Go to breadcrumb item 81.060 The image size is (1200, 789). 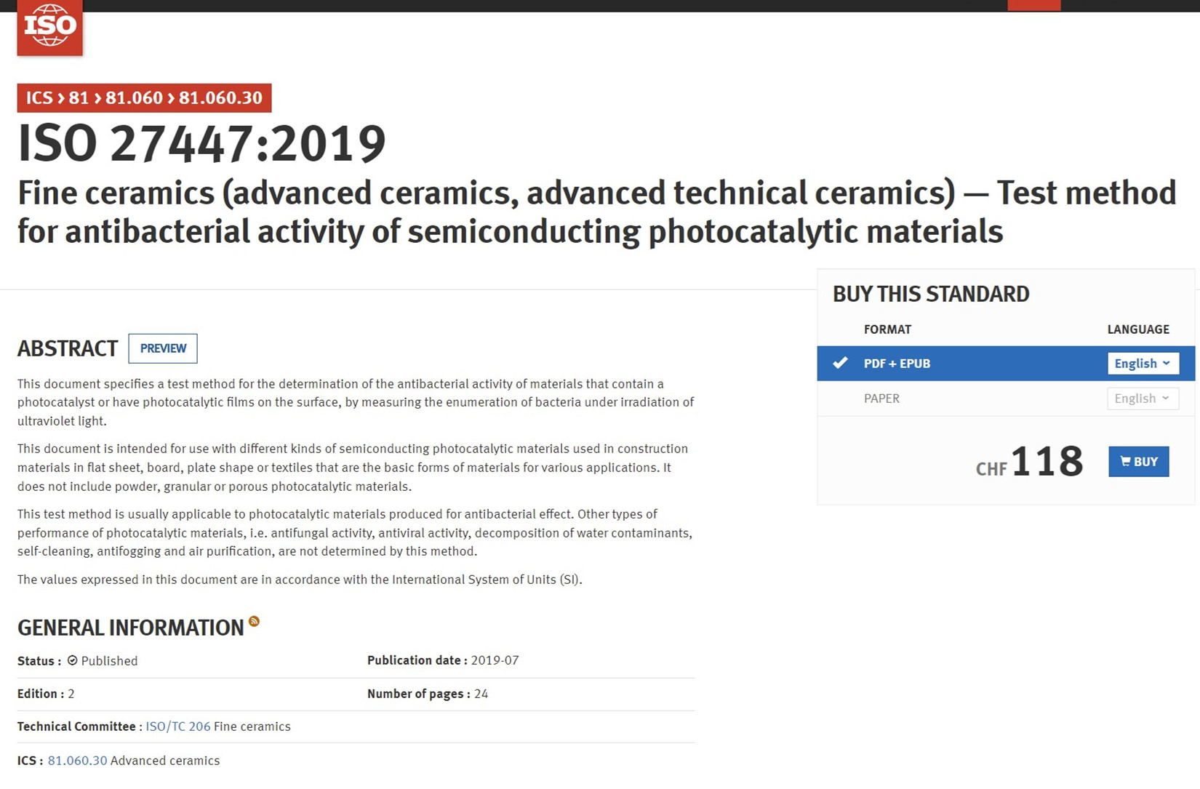point(134,98)
